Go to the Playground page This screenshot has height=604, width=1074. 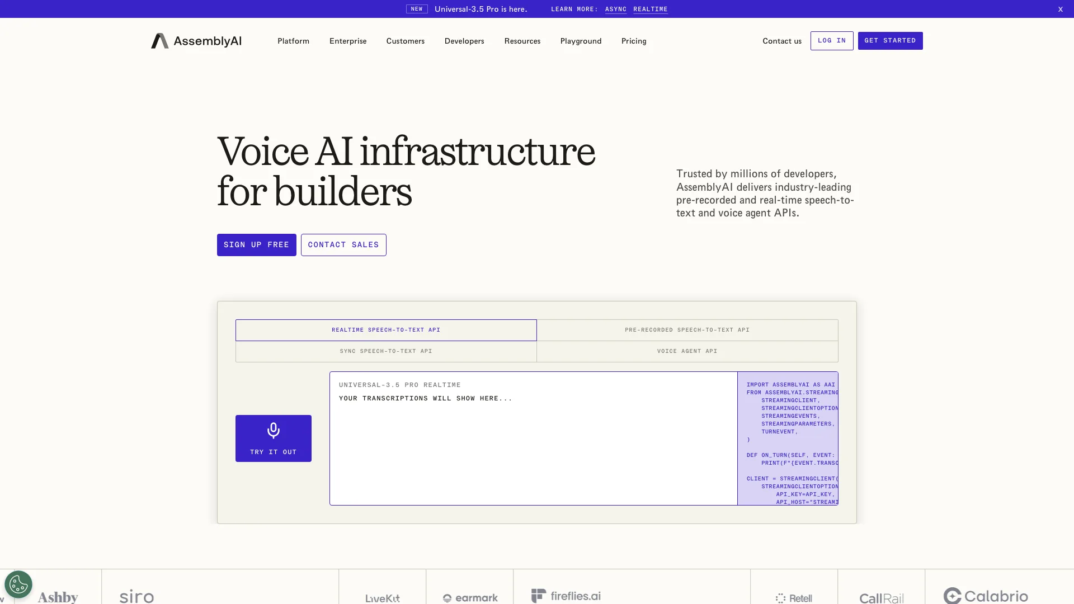(x=581, y=41)
